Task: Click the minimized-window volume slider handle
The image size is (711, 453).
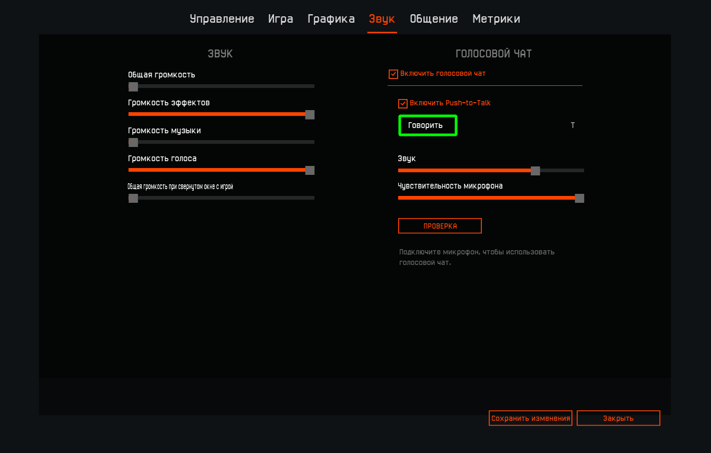Action: (x=133, y=198)
